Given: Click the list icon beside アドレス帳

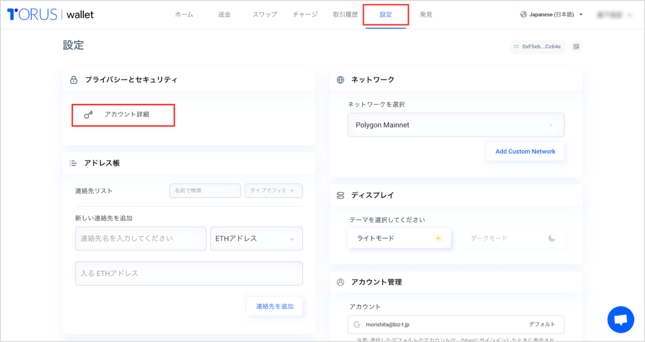Looking at the screenshot, I should point(73,163).
